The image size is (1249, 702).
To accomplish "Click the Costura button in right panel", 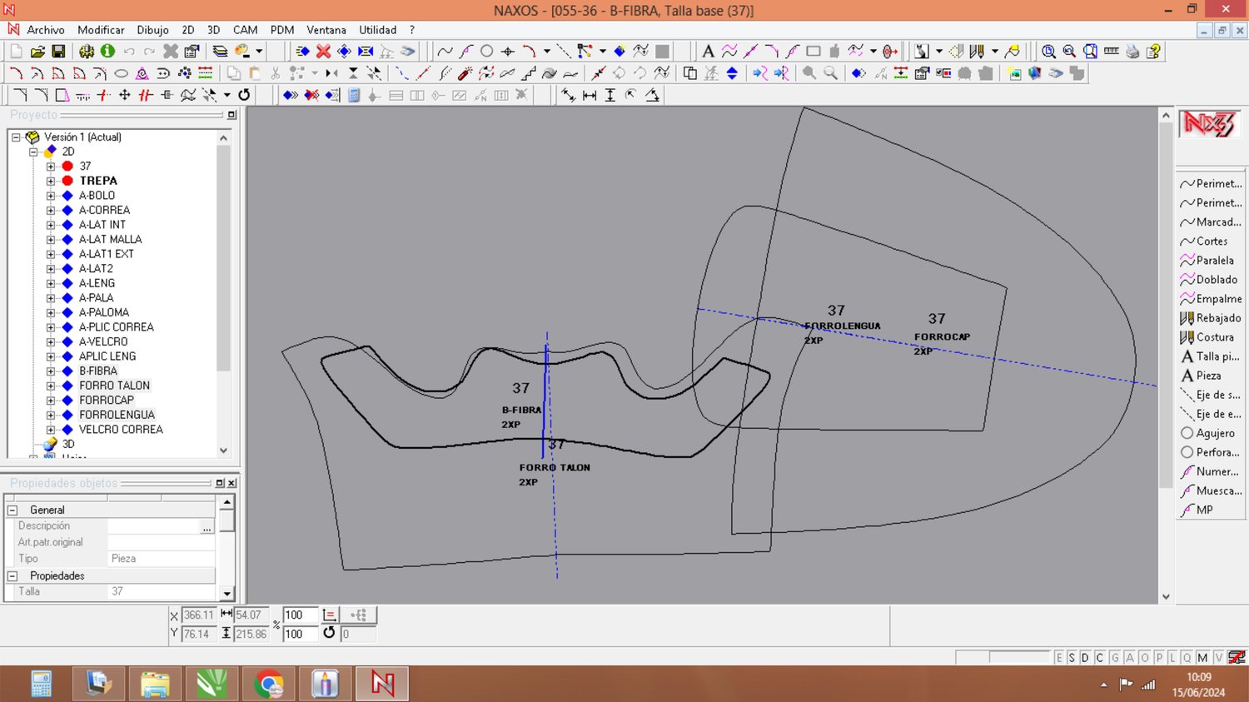I will coord(1211,337).
